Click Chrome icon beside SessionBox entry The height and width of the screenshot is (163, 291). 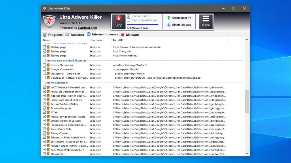click(48, 141)
